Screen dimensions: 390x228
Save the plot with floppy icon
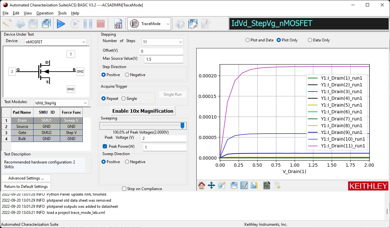234,185
